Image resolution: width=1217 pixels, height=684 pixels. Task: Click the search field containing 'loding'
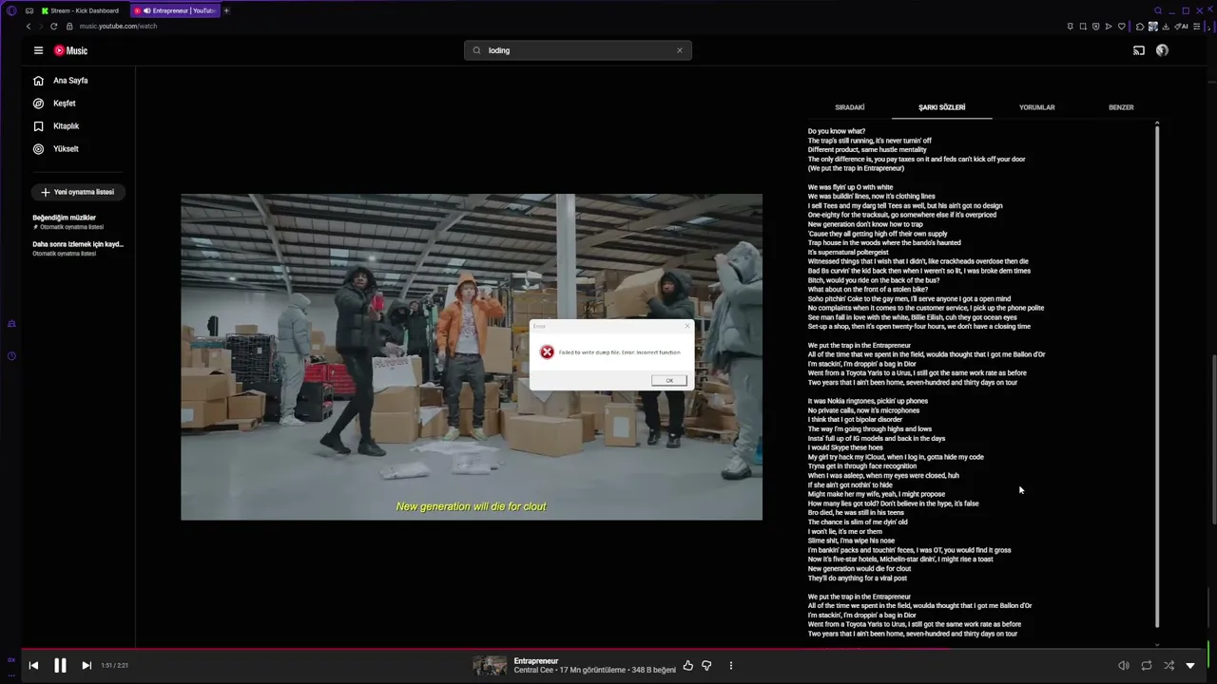(x=578, y=50)
